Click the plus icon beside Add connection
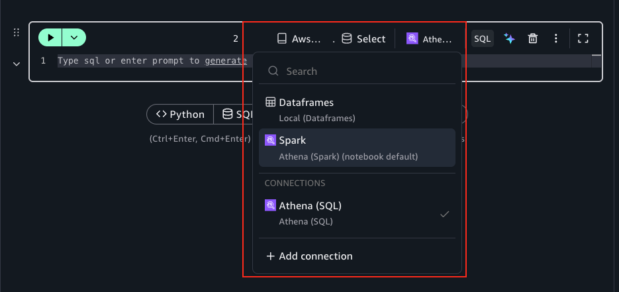Screen dimensions: 619x292 (x=270, y=256)
